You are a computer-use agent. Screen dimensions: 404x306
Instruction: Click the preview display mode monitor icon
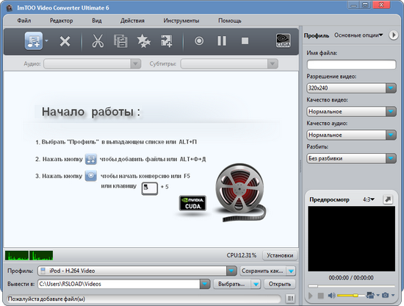[x=370, y=295]
